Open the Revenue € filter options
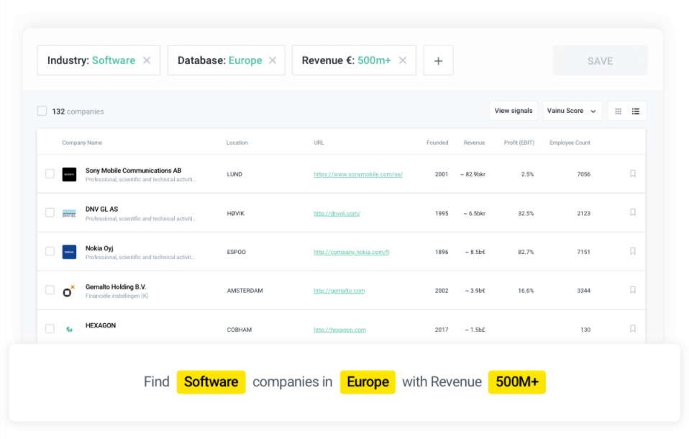 tap(345, 60)
